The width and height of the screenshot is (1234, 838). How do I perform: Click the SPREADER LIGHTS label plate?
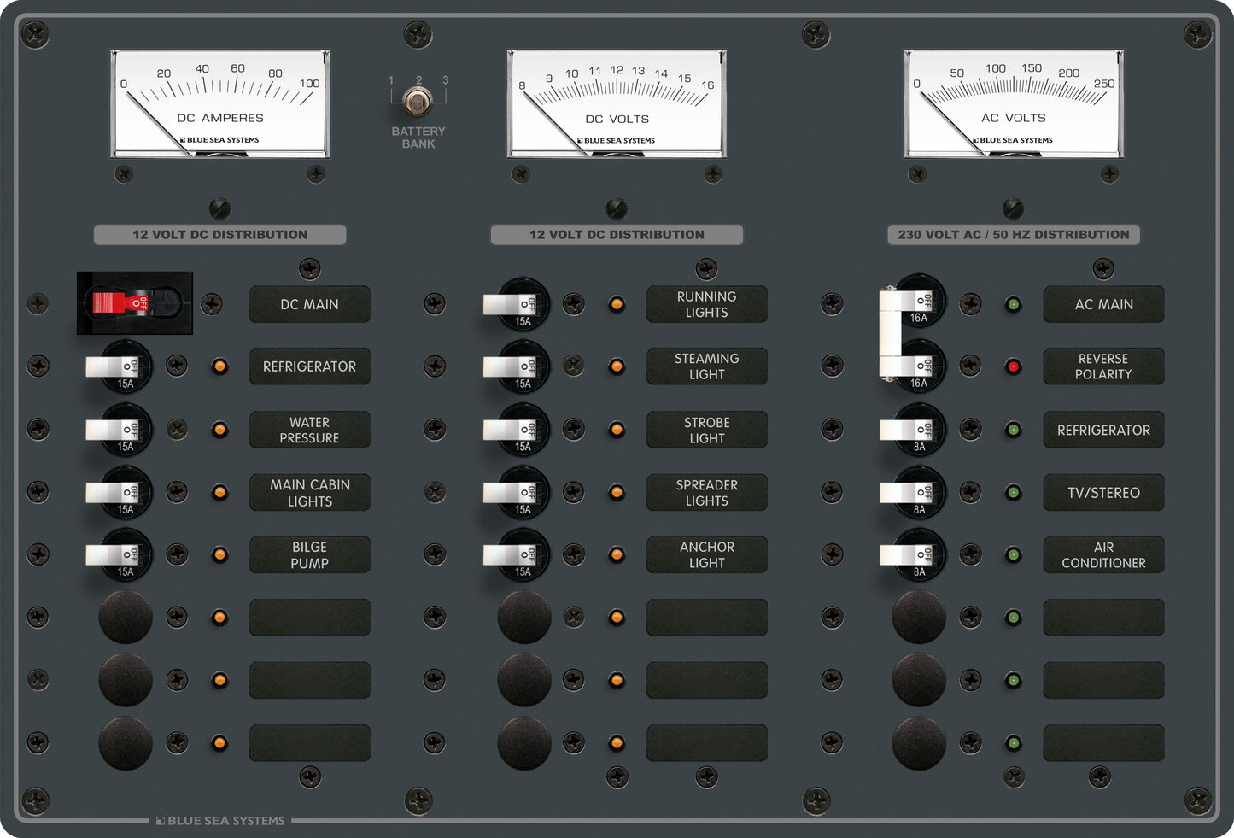point(706,492)
